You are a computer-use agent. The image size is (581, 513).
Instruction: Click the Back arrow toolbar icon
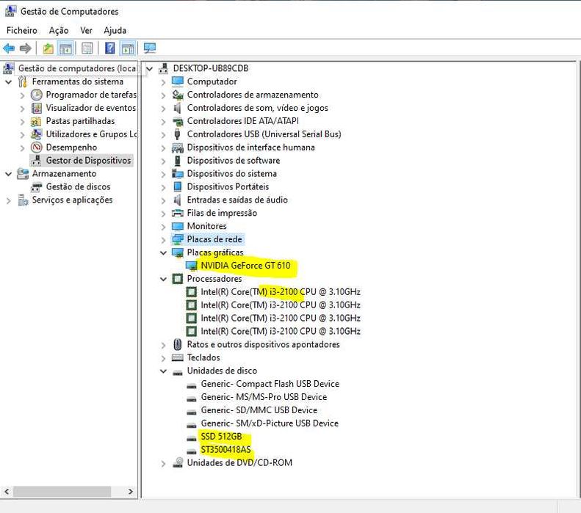[9, 48]
